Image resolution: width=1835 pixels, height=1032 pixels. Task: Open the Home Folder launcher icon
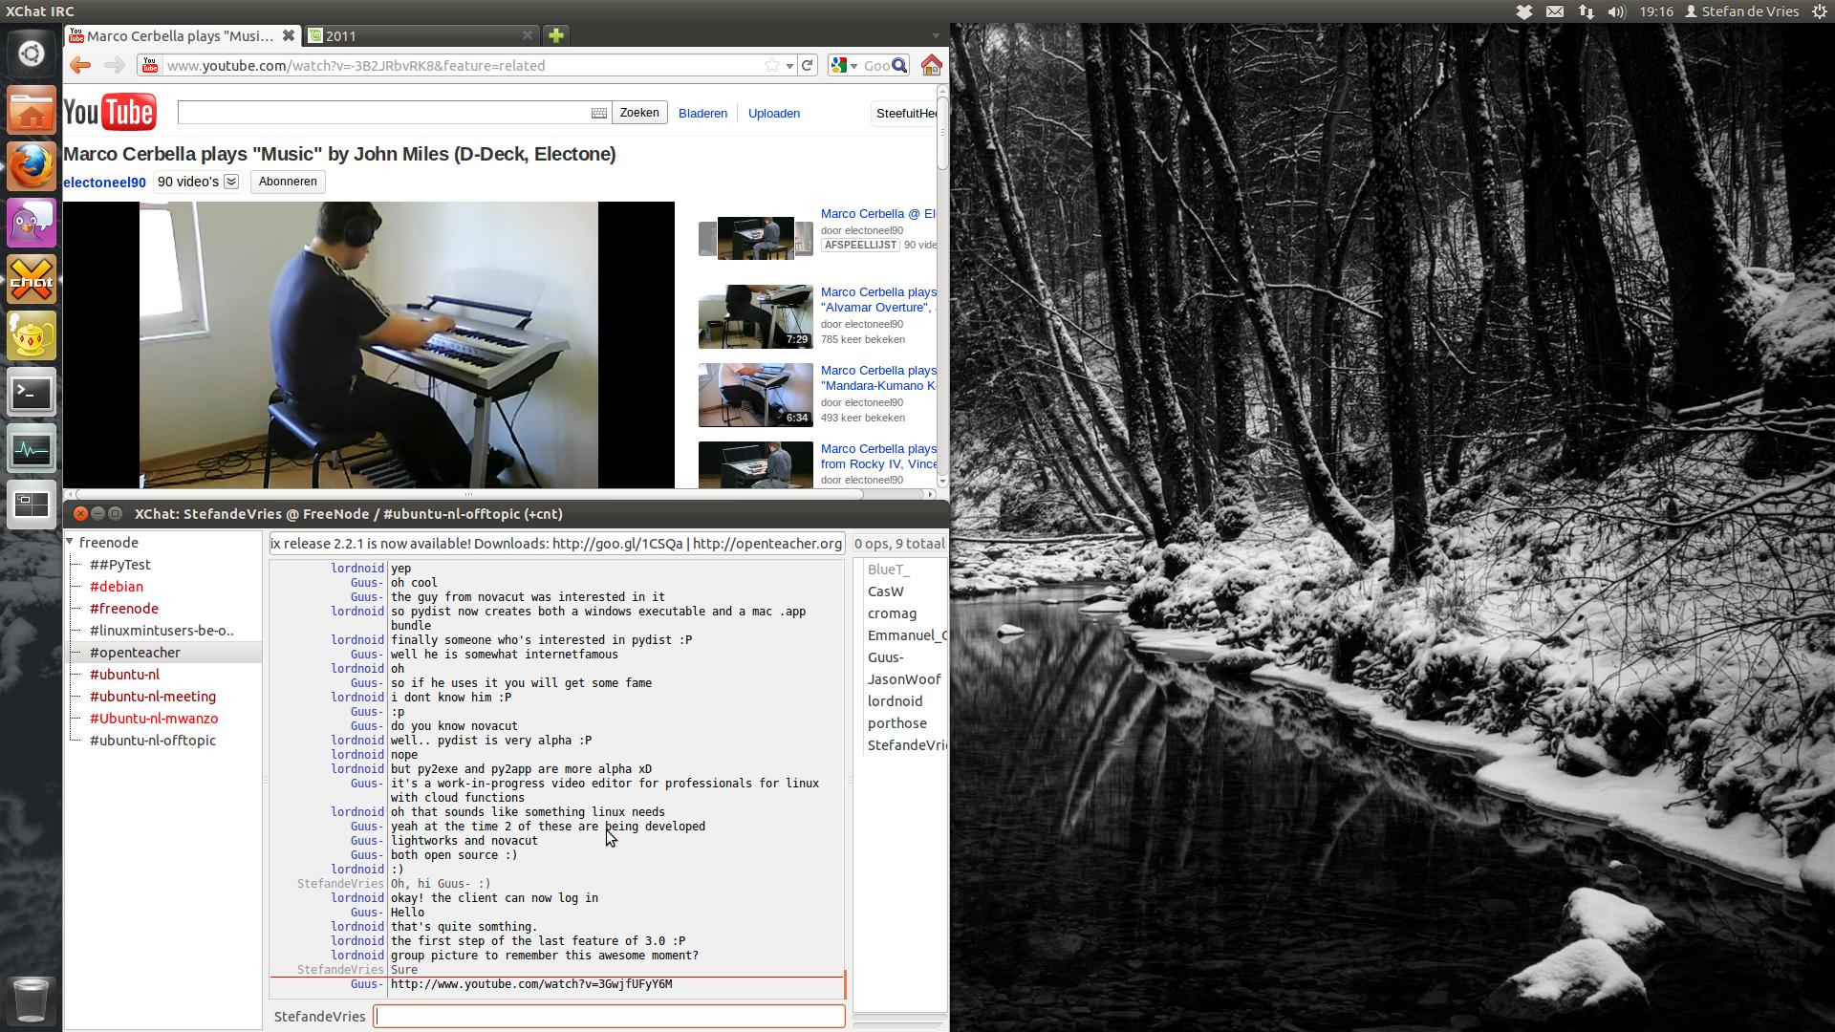(31, 110)
